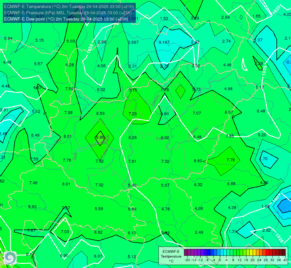Screen dimensions: 291x268
Task: Click the purple swatch above -20 in legend
Action: pyautogui.click(x=186, y=253)
